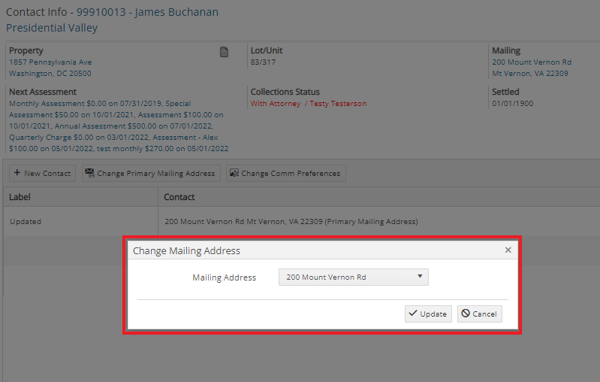
Task: Open the Mailing Address dropdown
Action: point(354,277)
